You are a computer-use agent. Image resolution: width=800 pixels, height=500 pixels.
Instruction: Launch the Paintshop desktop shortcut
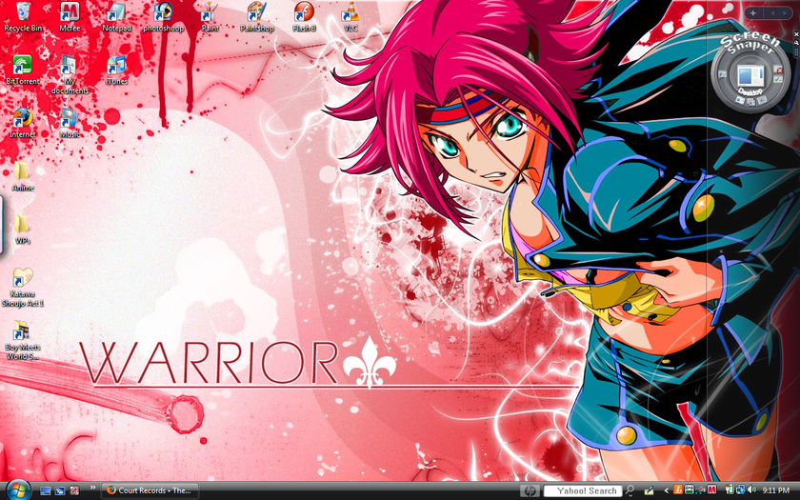tap(256, 16)
